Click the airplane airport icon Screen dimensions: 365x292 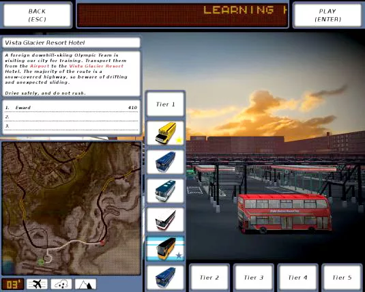pos(38,284)
